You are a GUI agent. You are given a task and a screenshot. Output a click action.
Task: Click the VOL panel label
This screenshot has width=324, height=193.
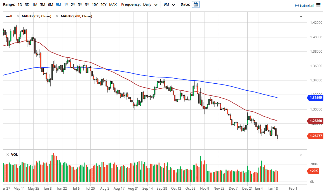15,155
